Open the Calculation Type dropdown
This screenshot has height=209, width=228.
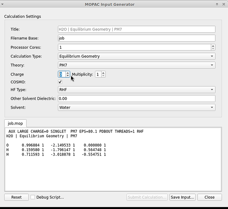click(137, 56)
